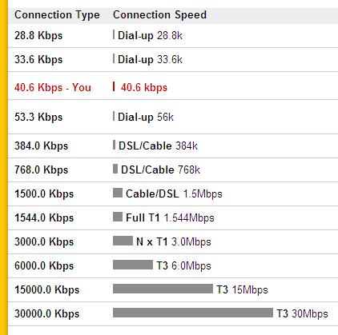The width and height of the screenshot is (338, 335).
Task: Click the long bar for T3 15Mbps
Action: click(x=163, y=289)
